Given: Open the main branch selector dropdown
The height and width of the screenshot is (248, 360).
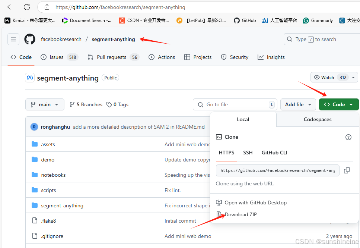Looking at the screenshot, I should [x=45, y=105].
